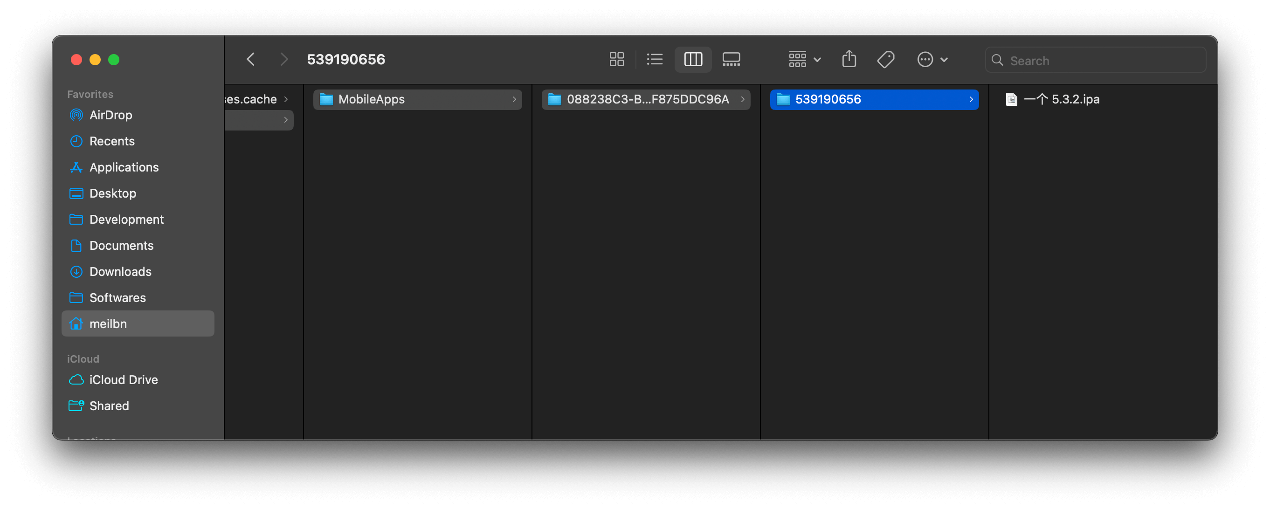Select column view mode
1270x509 pixels.
[x=693, y=60]
